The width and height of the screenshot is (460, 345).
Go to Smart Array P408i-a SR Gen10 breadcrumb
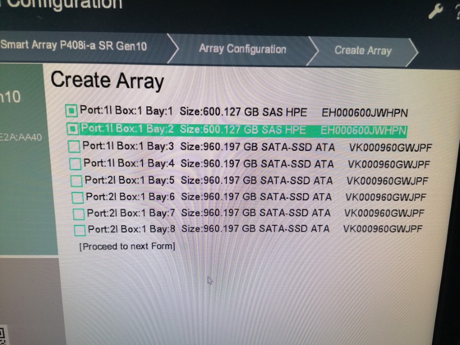pyautogui.click(x=73, y=45)
